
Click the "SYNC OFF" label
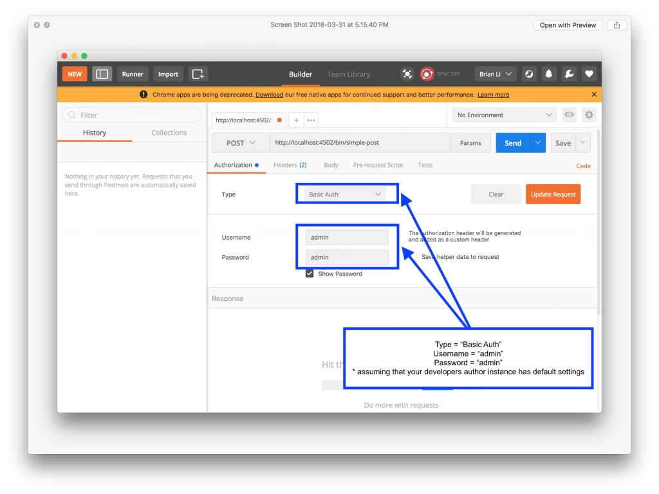point(448,74)
